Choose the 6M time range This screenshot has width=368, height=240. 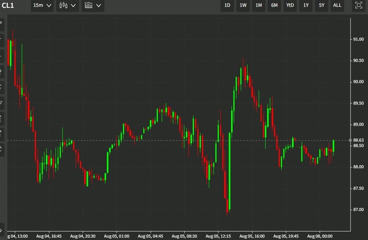274,5
